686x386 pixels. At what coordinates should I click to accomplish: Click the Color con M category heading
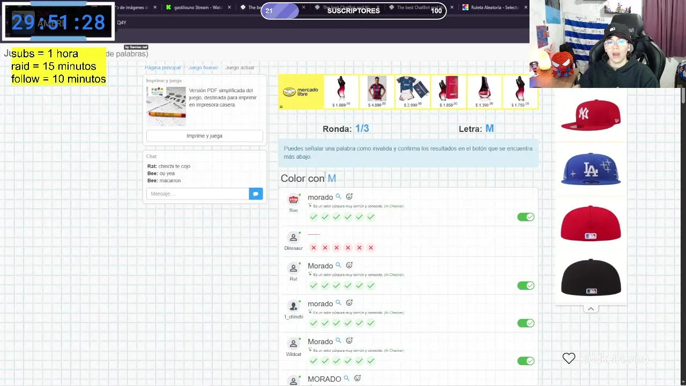click(308, 179)
